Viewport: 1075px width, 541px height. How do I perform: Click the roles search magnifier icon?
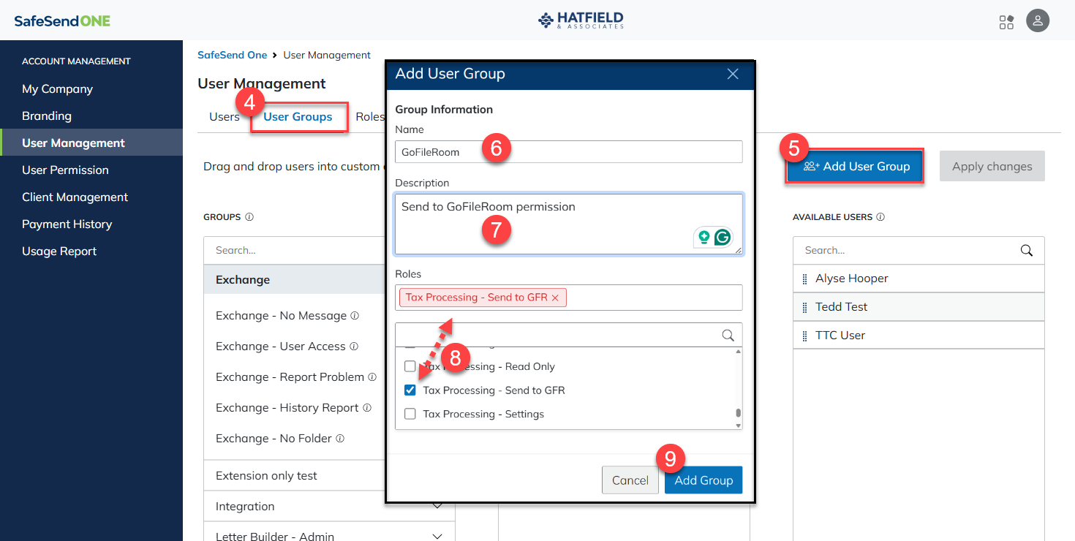click(x=728, y=335)
